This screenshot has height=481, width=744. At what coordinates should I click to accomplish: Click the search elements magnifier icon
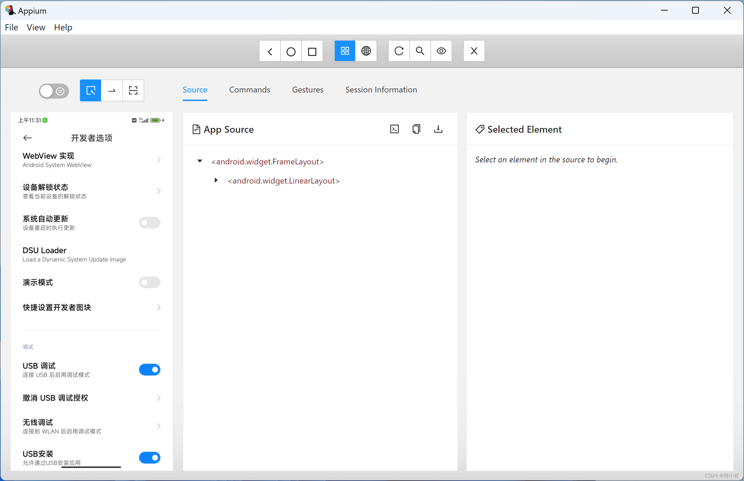(x=420, y=51)
